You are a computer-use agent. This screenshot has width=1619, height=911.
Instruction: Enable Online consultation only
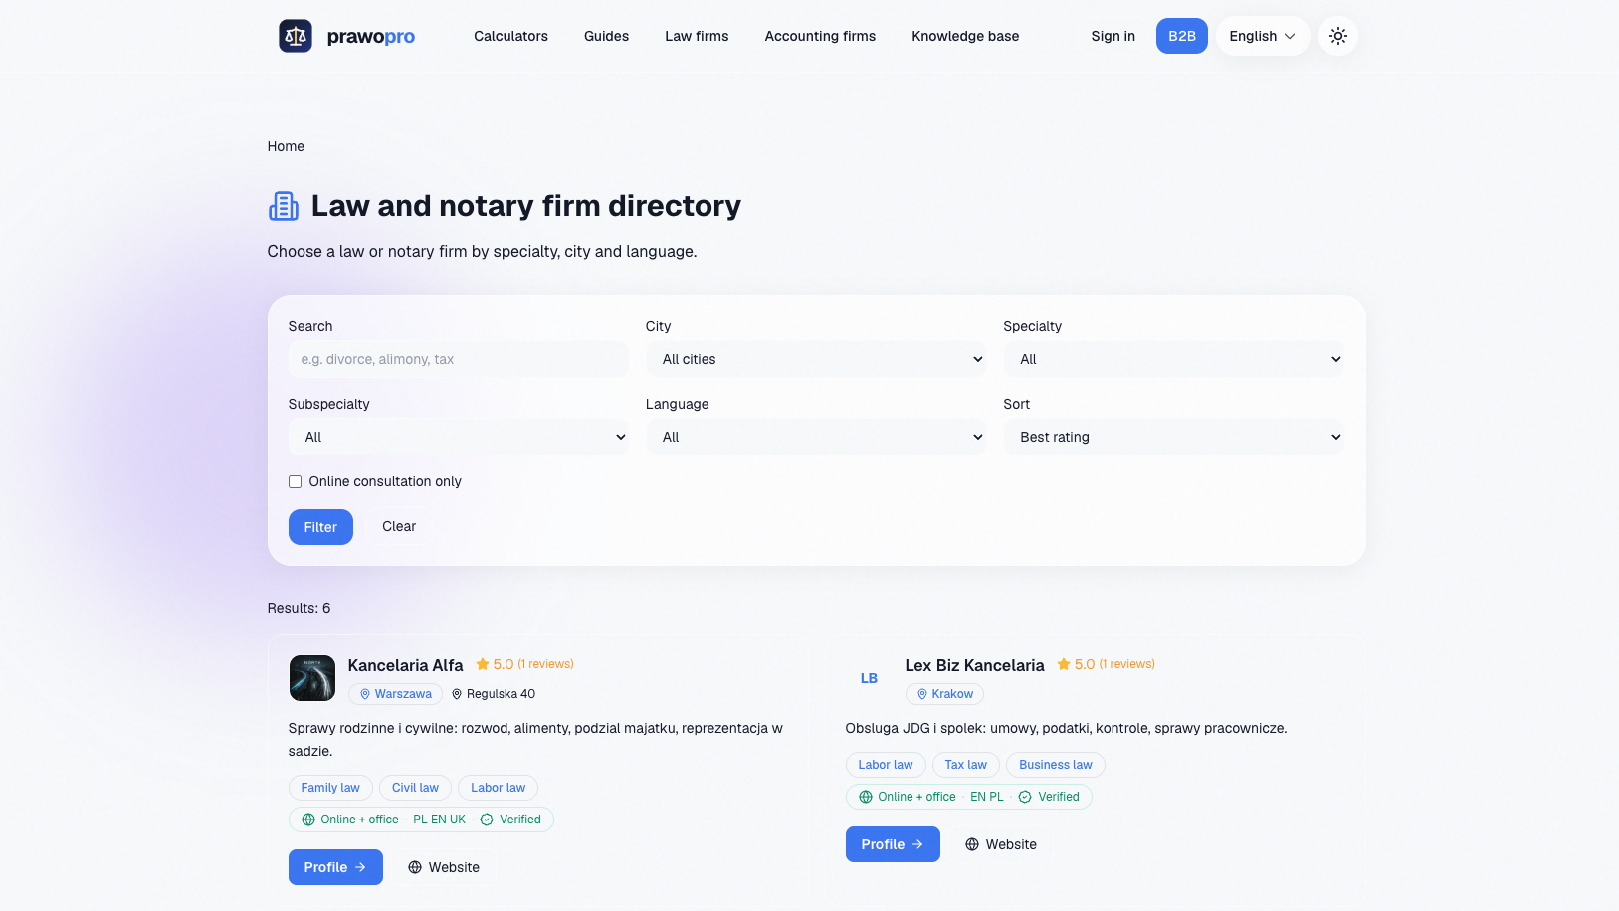tap(295, 481)
